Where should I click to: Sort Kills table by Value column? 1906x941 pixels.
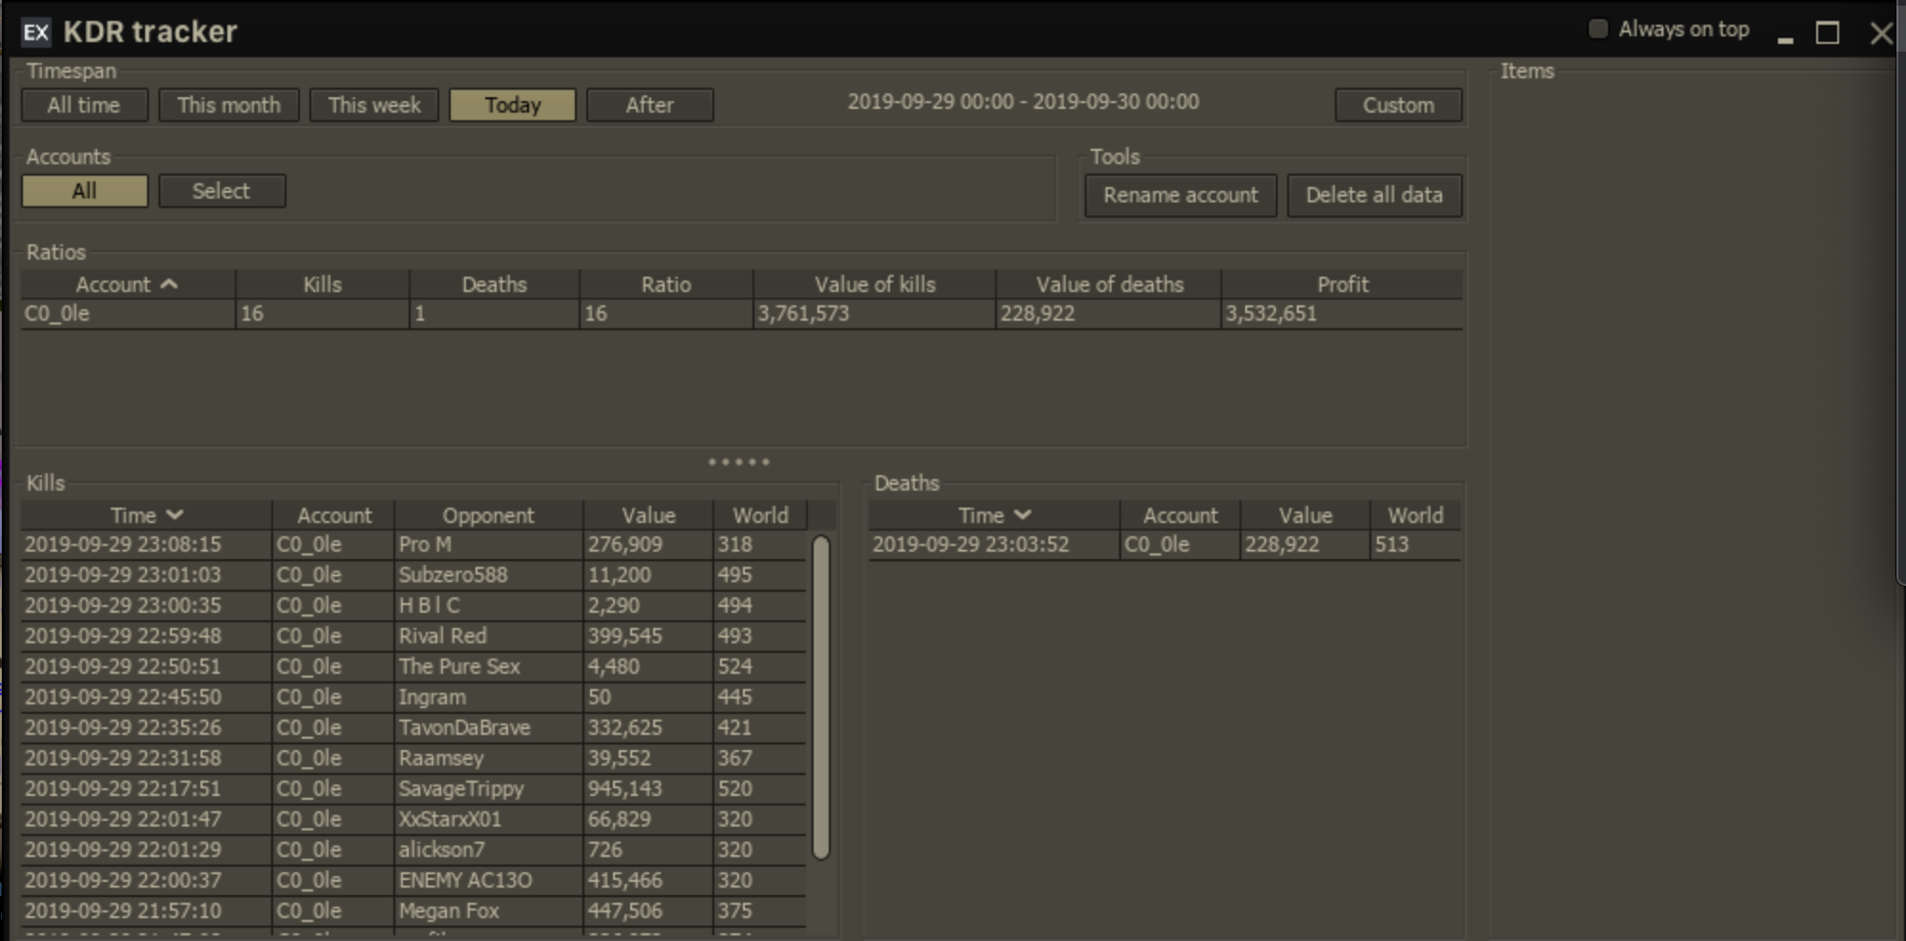pyautogui.click(x=648, y=515)
